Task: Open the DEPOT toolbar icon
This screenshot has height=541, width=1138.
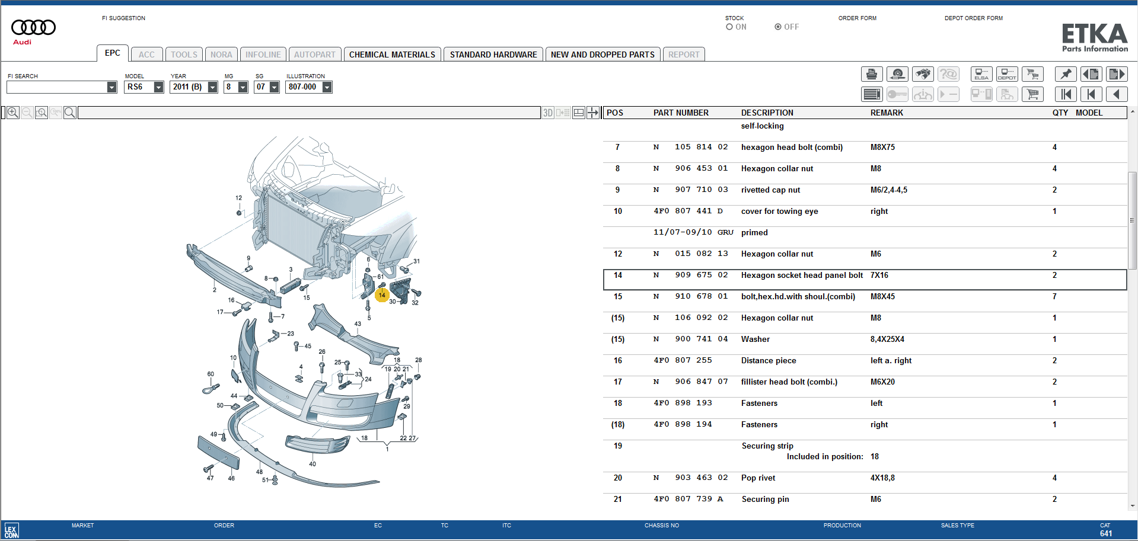Action: [1007, 74]
